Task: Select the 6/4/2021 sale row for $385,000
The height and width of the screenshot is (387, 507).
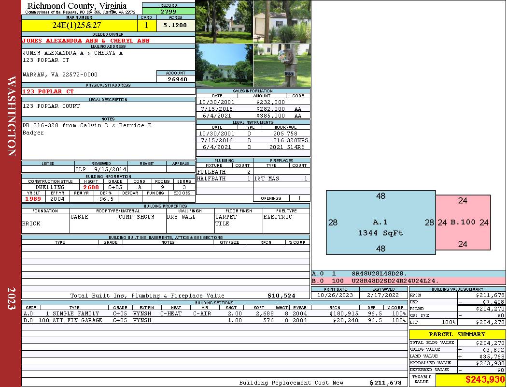Action: (253, 116)
